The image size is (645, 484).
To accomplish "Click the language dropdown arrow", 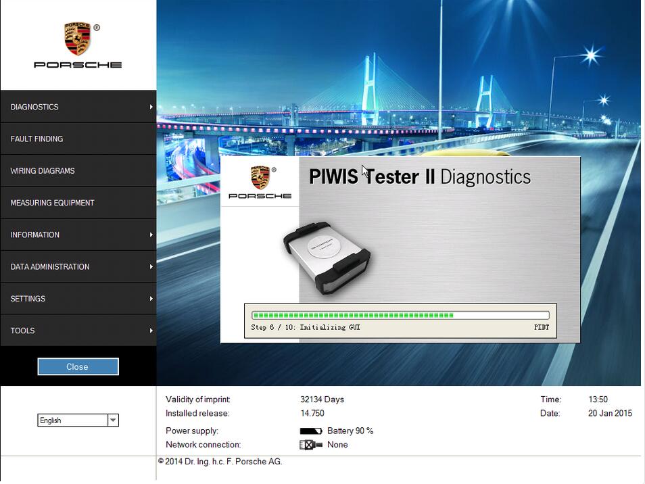I will (x=113, y=420).
